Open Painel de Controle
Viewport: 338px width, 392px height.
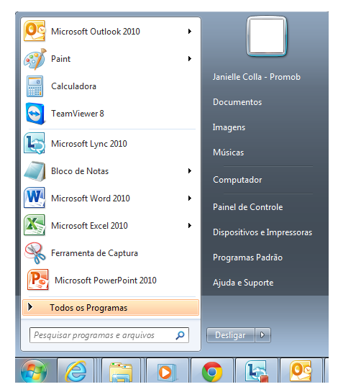coord(248,207)
